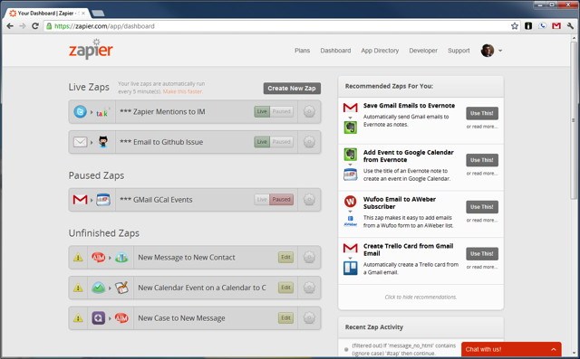Edit the New Calendar Event zap
This screenshot has width=580, height=359.
tap(286, 288)
